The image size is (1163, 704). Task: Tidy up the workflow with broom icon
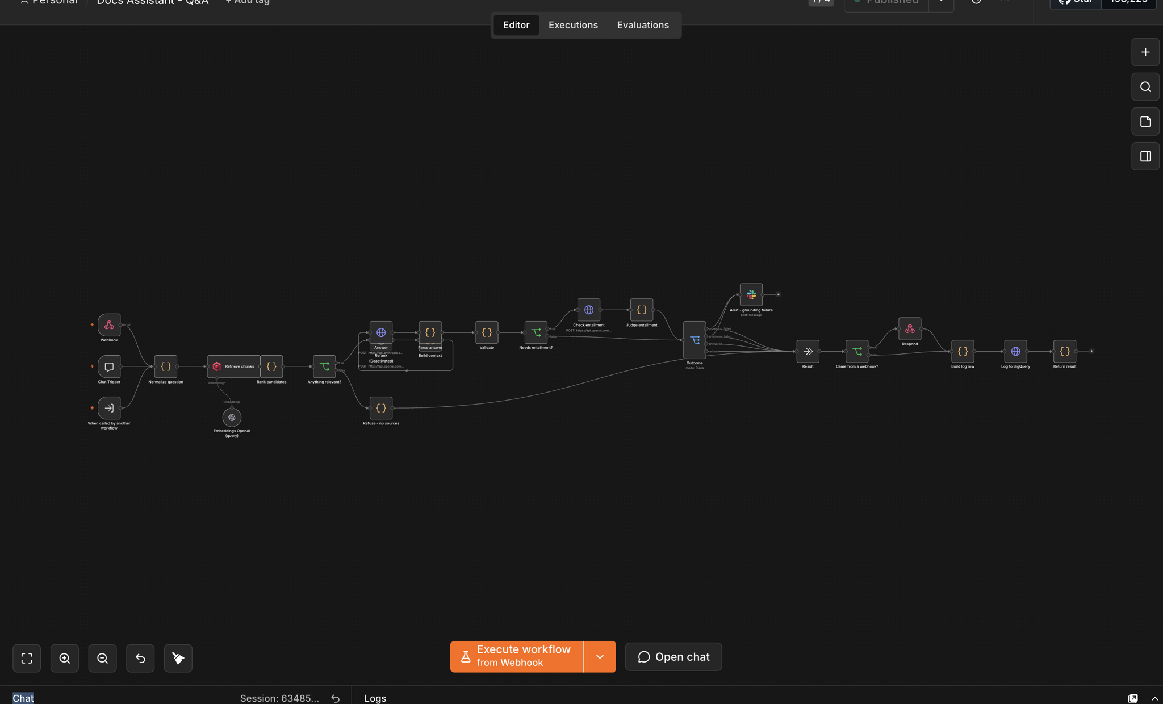[x=178, y=658]
